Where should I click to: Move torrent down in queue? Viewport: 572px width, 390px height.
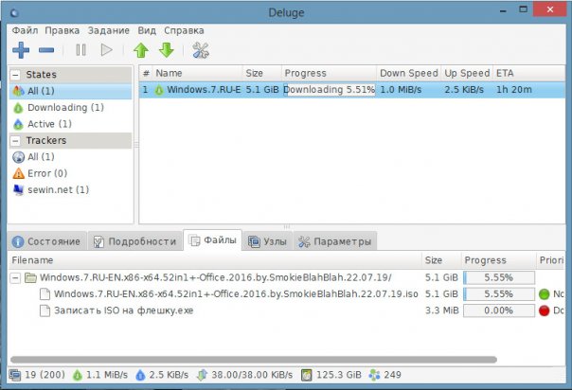click(x=167, y=50)
